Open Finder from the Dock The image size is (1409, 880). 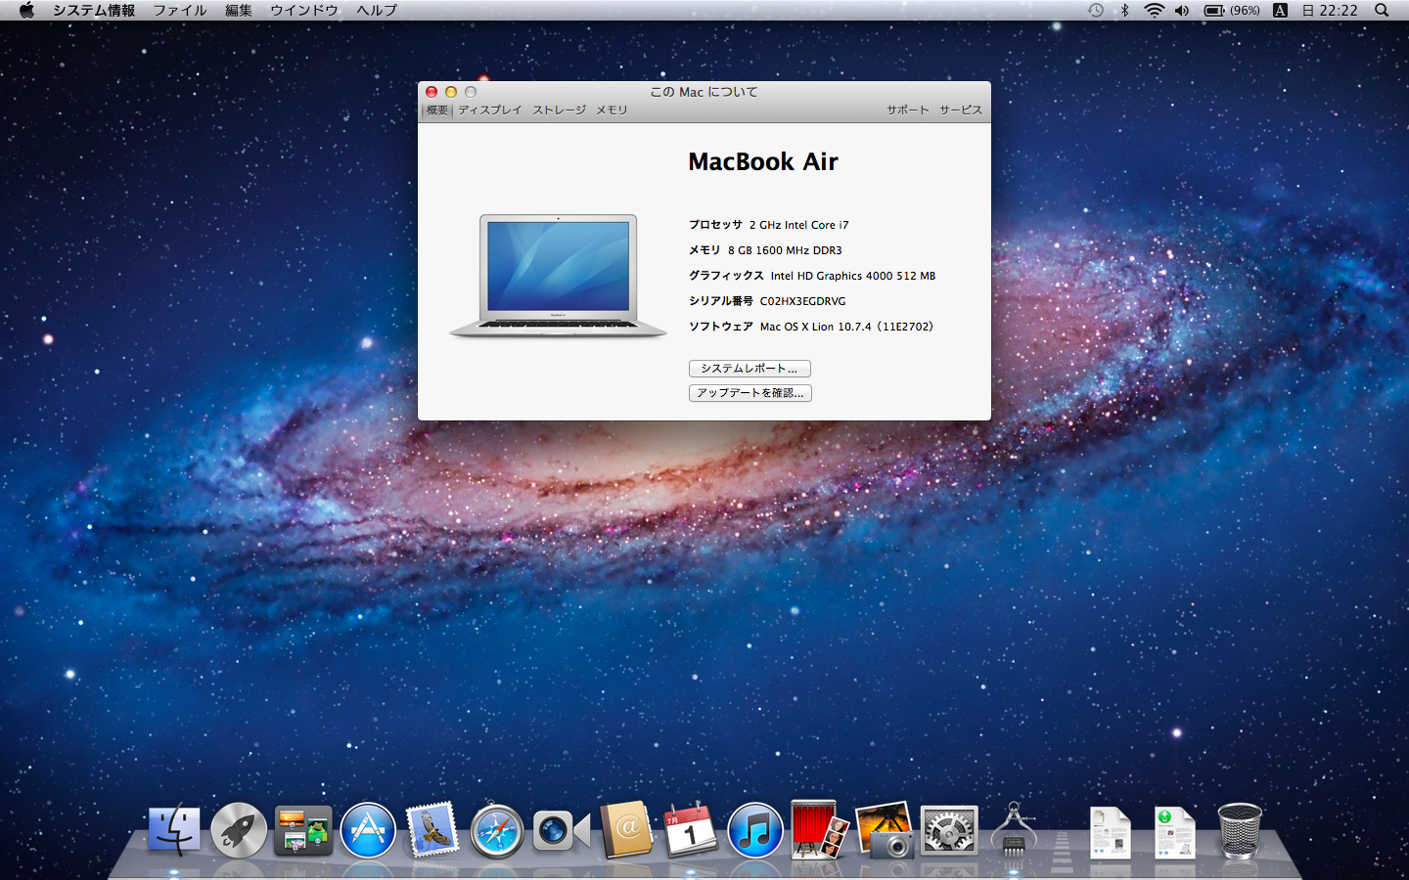[x=174, y=831]
